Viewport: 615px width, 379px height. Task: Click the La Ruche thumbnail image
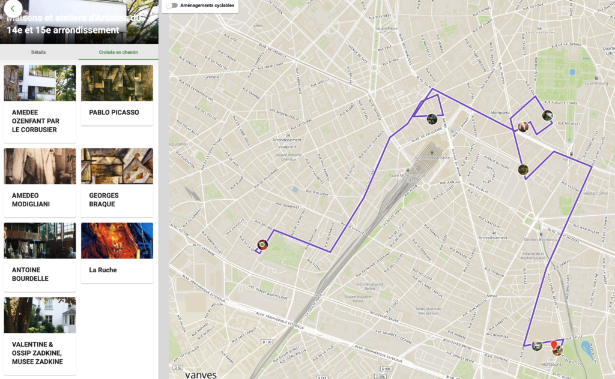[117, 240]
